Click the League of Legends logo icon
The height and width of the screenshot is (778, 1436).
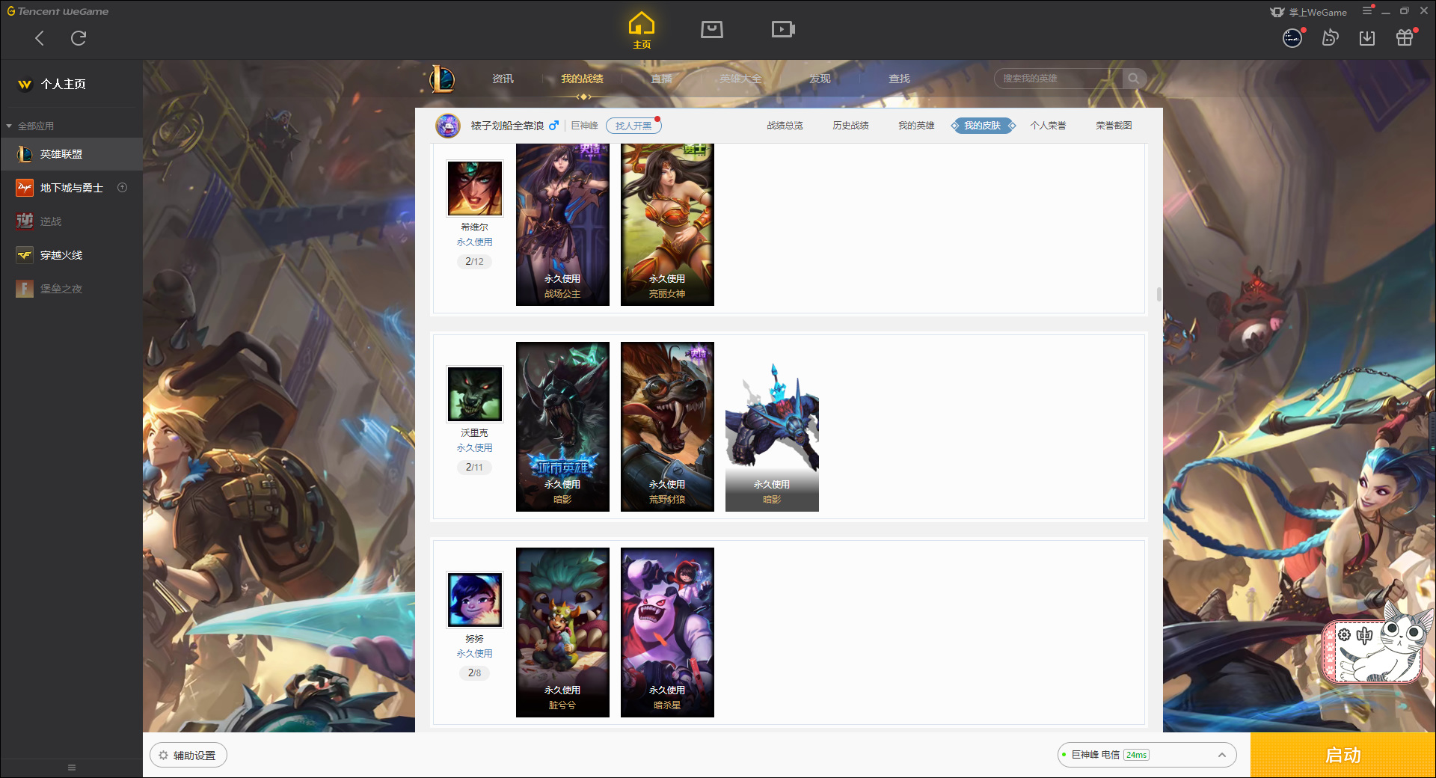click(x=442, y=79)
